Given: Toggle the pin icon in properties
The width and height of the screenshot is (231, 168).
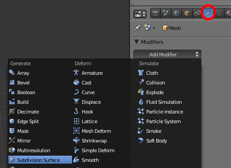Looking at the screenshot, I should point(138,28).
